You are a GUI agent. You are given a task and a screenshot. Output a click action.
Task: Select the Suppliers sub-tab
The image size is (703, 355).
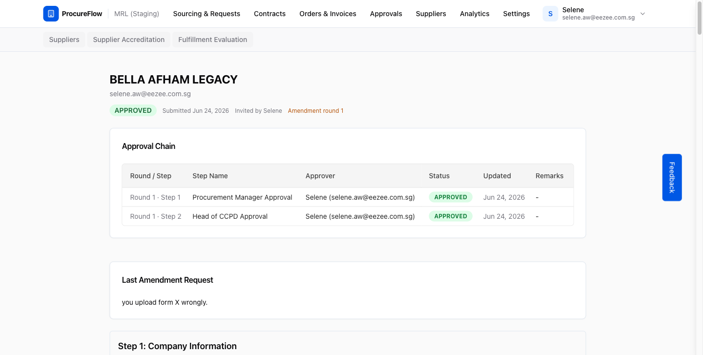click(x=64, y=40)
